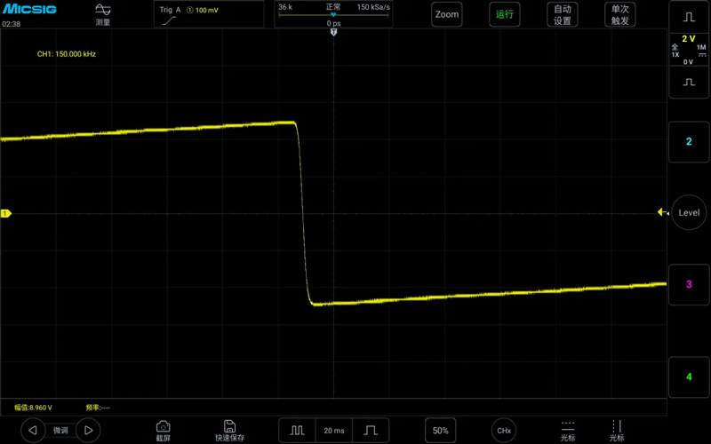Decrease the timebase with the single-pulse icon
Viewport: 711px width, 444px height.
click(x=371, y=431)
